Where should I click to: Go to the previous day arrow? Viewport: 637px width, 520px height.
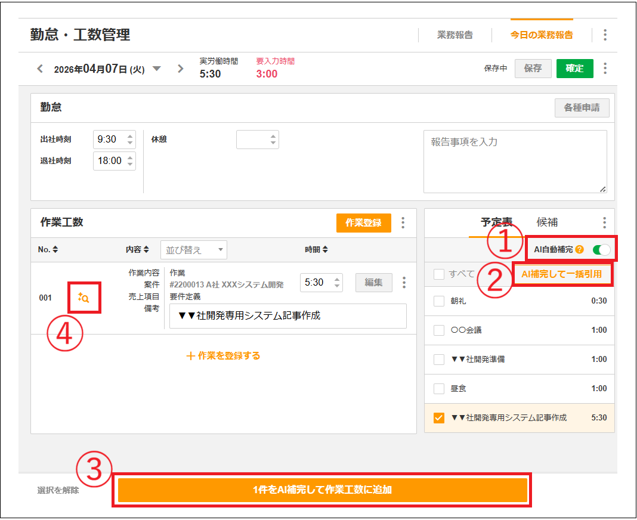[40, 69]
